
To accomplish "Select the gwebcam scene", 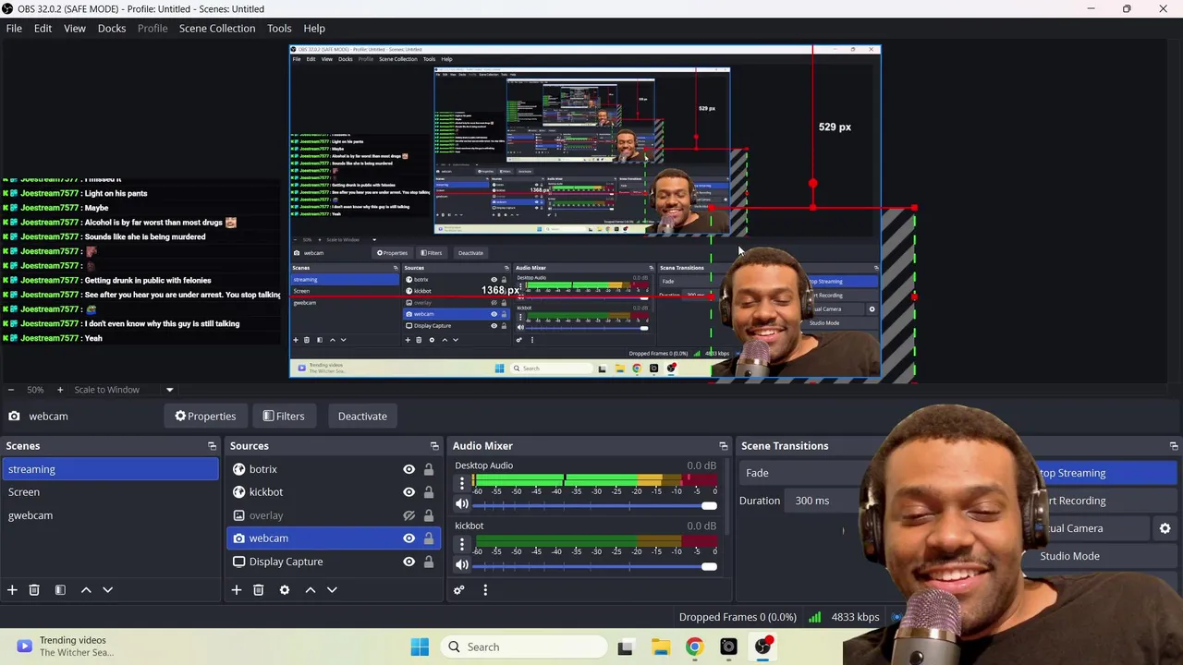I will 110,515.
